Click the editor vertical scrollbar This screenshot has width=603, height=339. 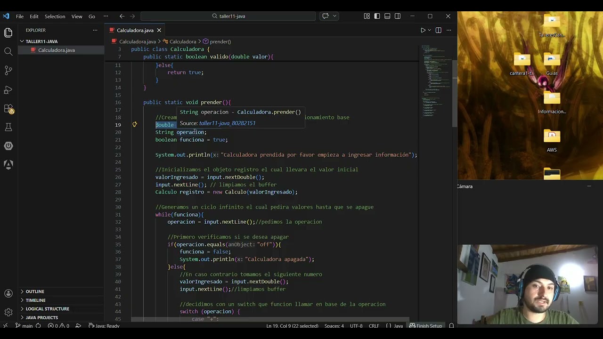click(454, 94)
